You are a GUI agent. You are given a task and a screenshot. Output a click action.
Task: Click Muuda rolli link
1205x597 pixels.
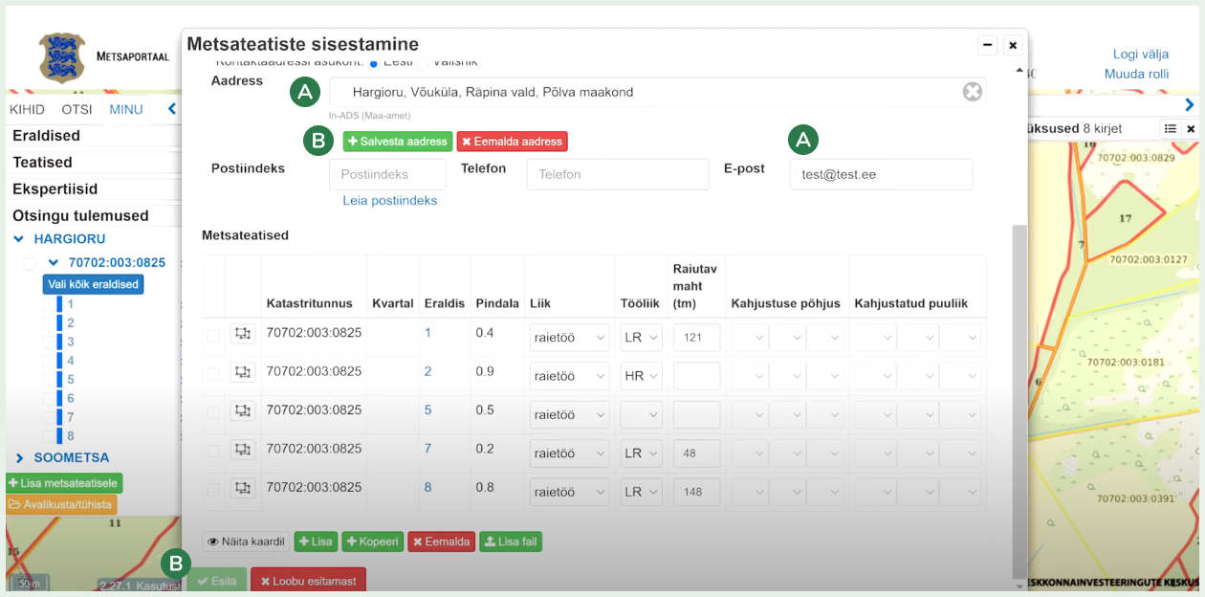coord(1137,74)
